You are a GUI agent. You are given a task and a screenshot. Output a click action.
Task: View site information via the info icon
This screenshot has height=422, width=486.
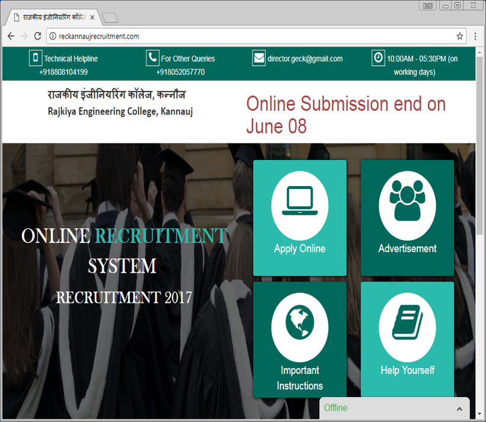coord(53,36)
